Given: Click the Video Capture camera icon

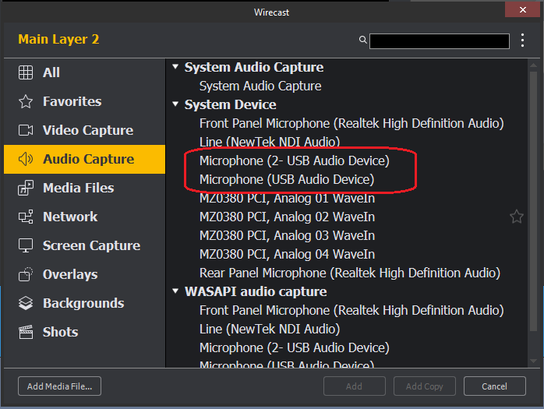Looking at the screenshot, I should 26,130.
